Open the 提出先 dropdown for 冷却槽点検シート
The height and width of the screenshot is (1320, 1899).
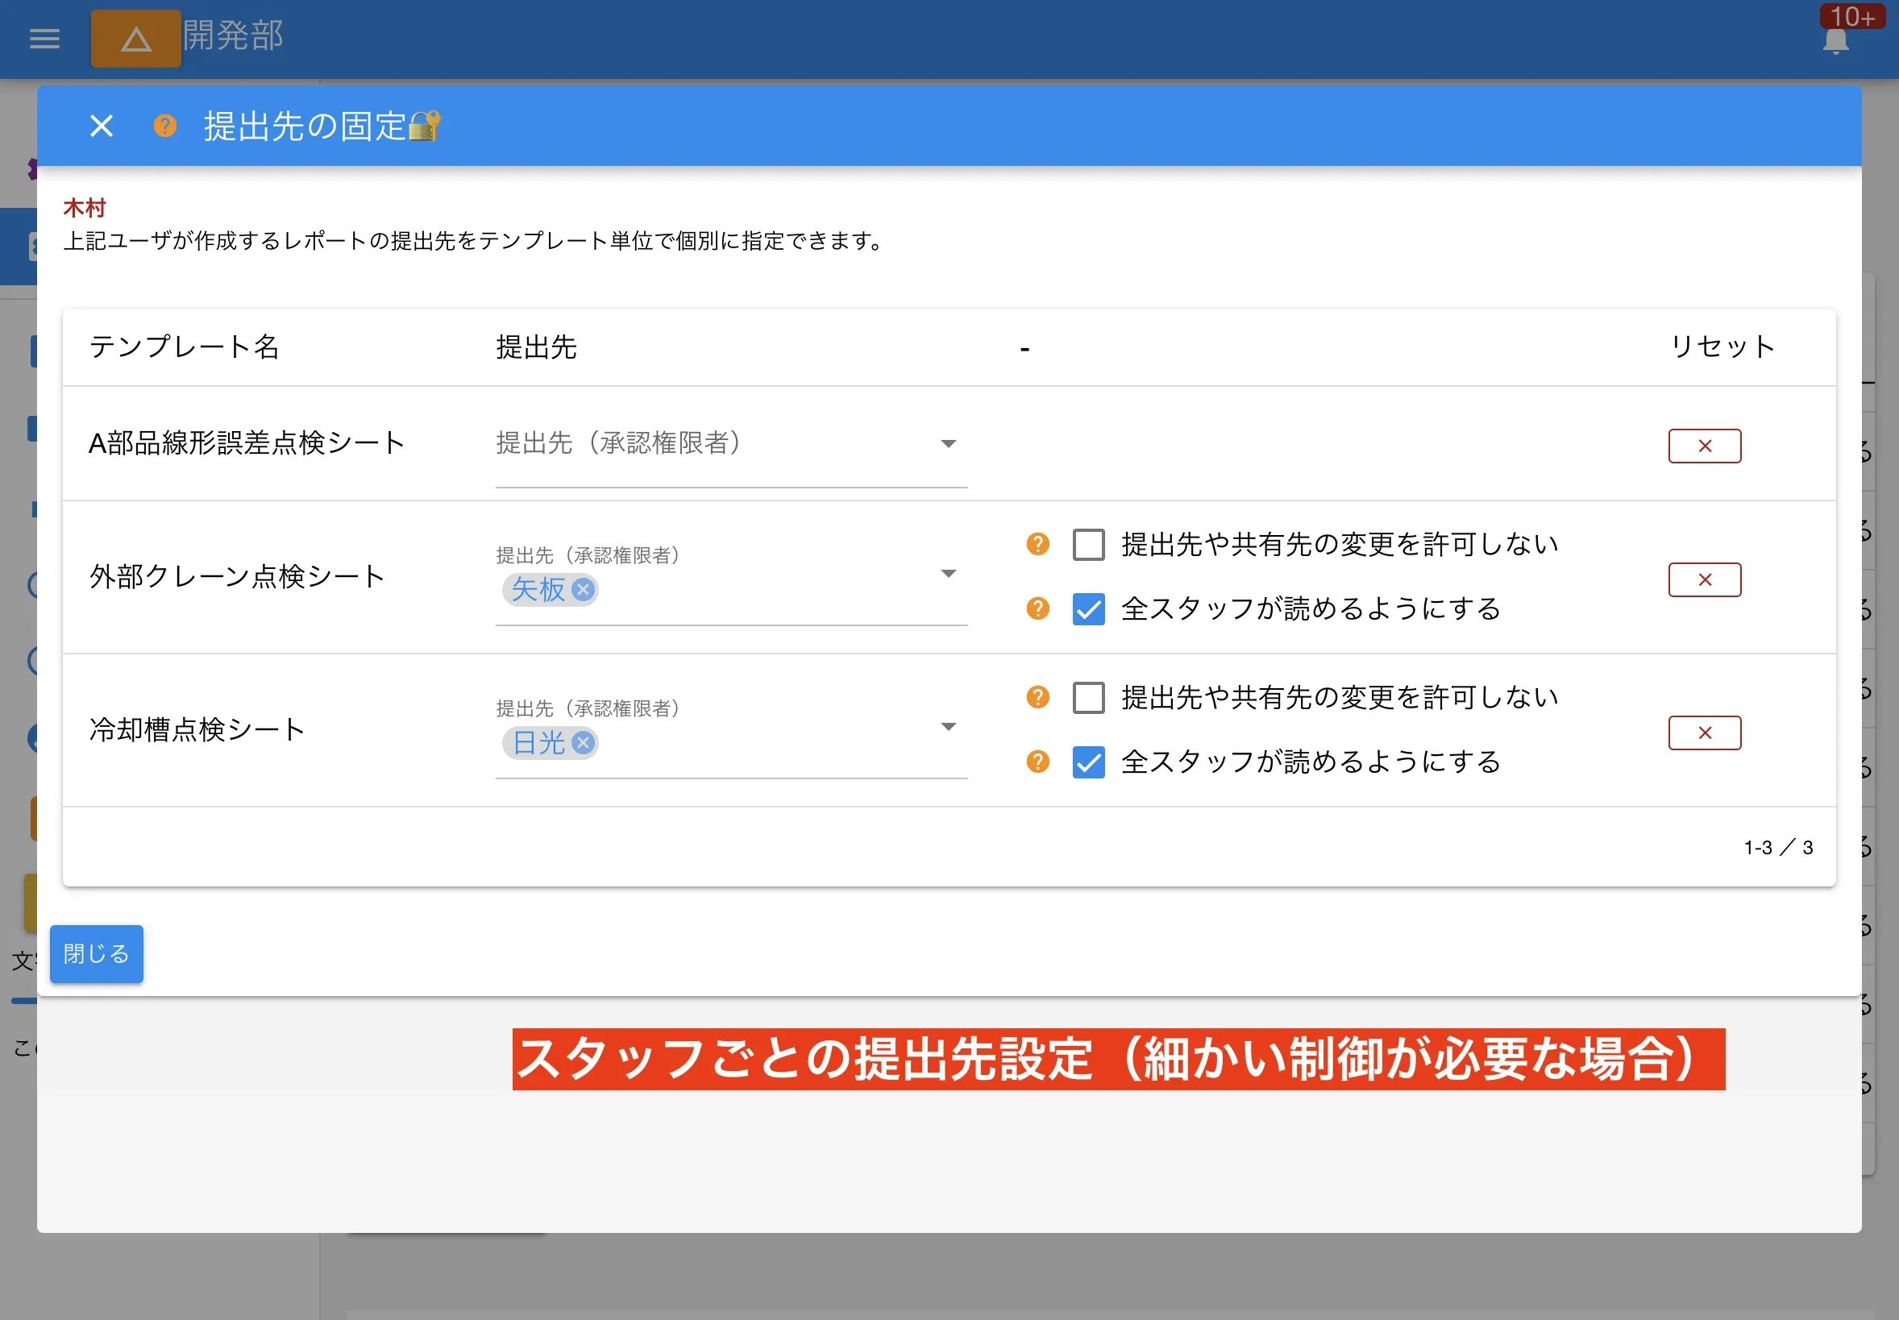[949, 726]
